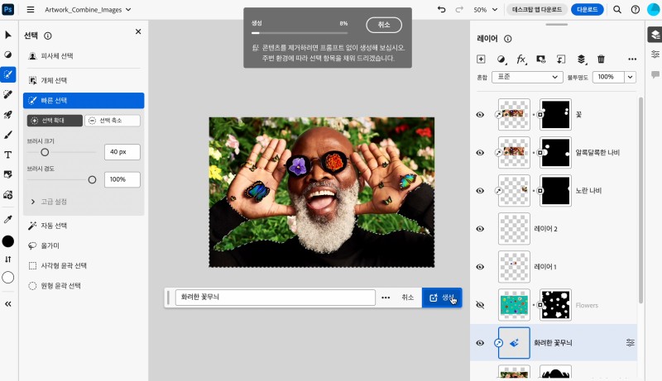Click the 생성 generate button
The image size is (662, 381).
click(x=442, y=298)
